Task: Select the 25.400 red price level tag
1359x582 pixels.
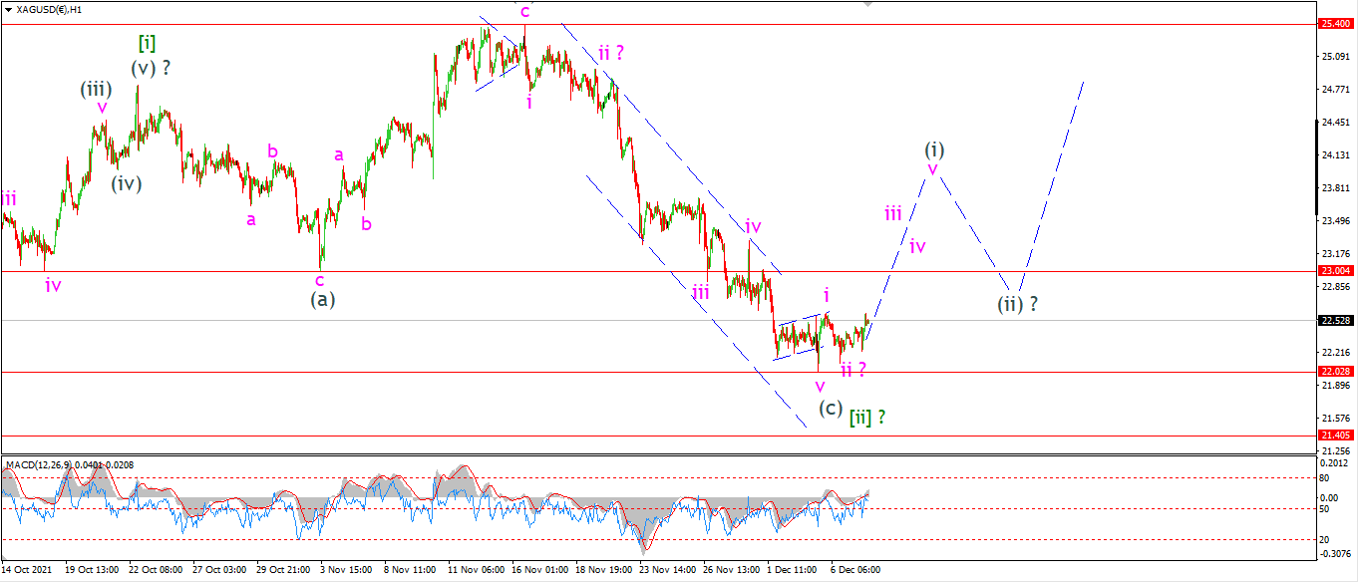Action: 1336,23
